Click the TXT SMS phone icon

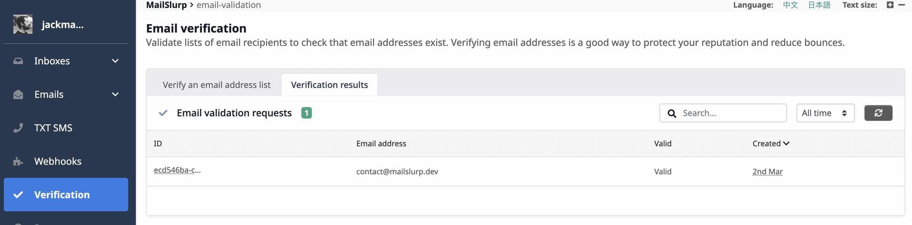pos(18,128)
